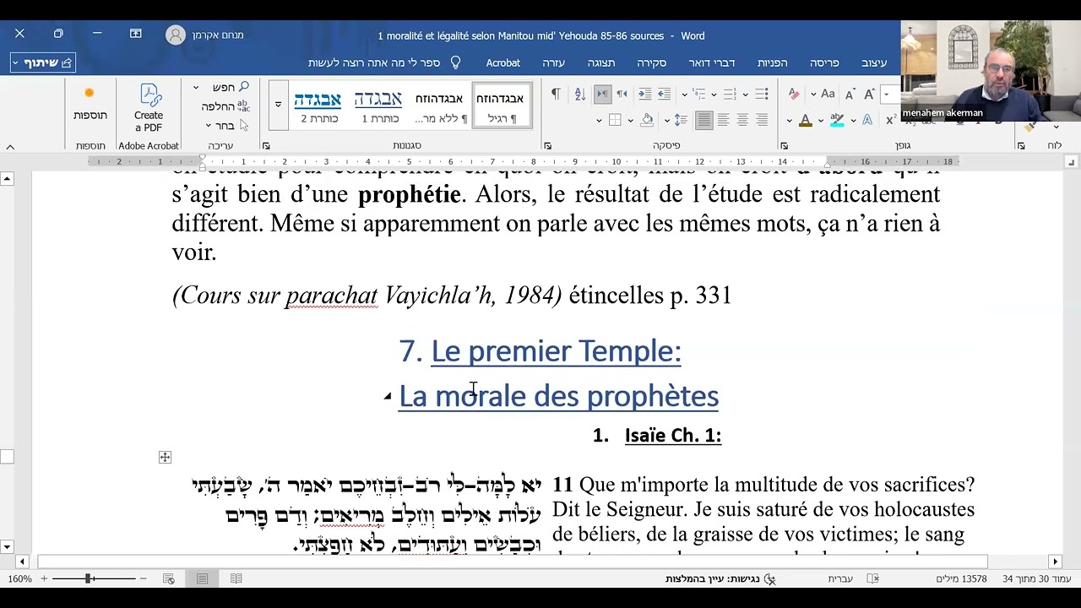This screenshot has height=608, width=1081.
Task: Open the multilevel list dropdown
Action: pyautogui.click(x=684, y=95)
